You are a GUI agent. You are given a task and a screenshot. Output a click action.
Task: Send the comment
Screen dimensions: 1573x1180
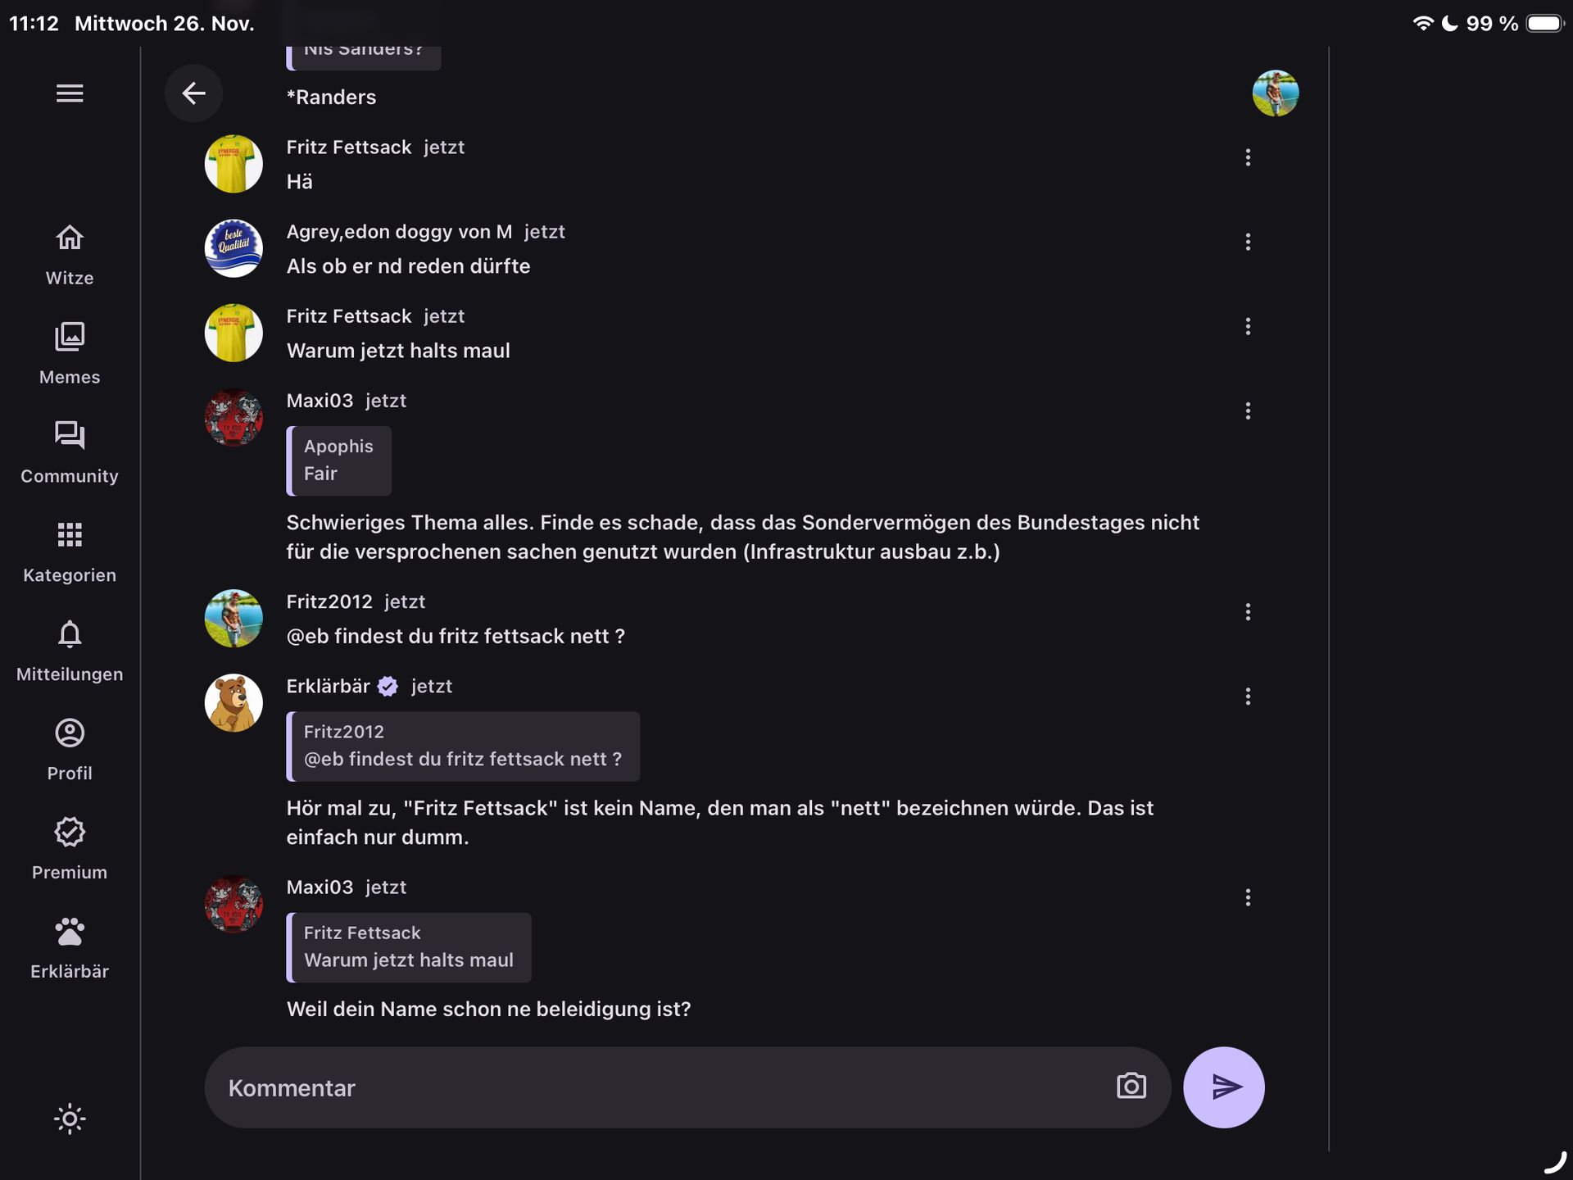[x=1224, y=1087]
